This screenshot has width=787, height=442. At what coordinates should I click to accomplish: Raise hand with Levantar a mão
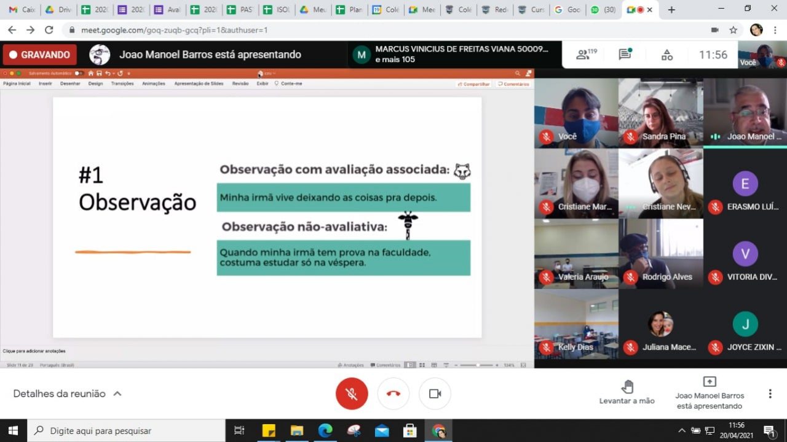pos(627,392)
